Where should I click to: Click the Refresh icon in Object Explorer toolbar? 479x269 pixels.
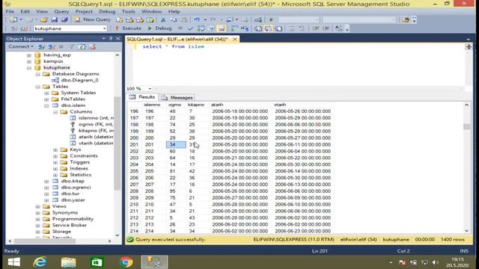(82, 46)
